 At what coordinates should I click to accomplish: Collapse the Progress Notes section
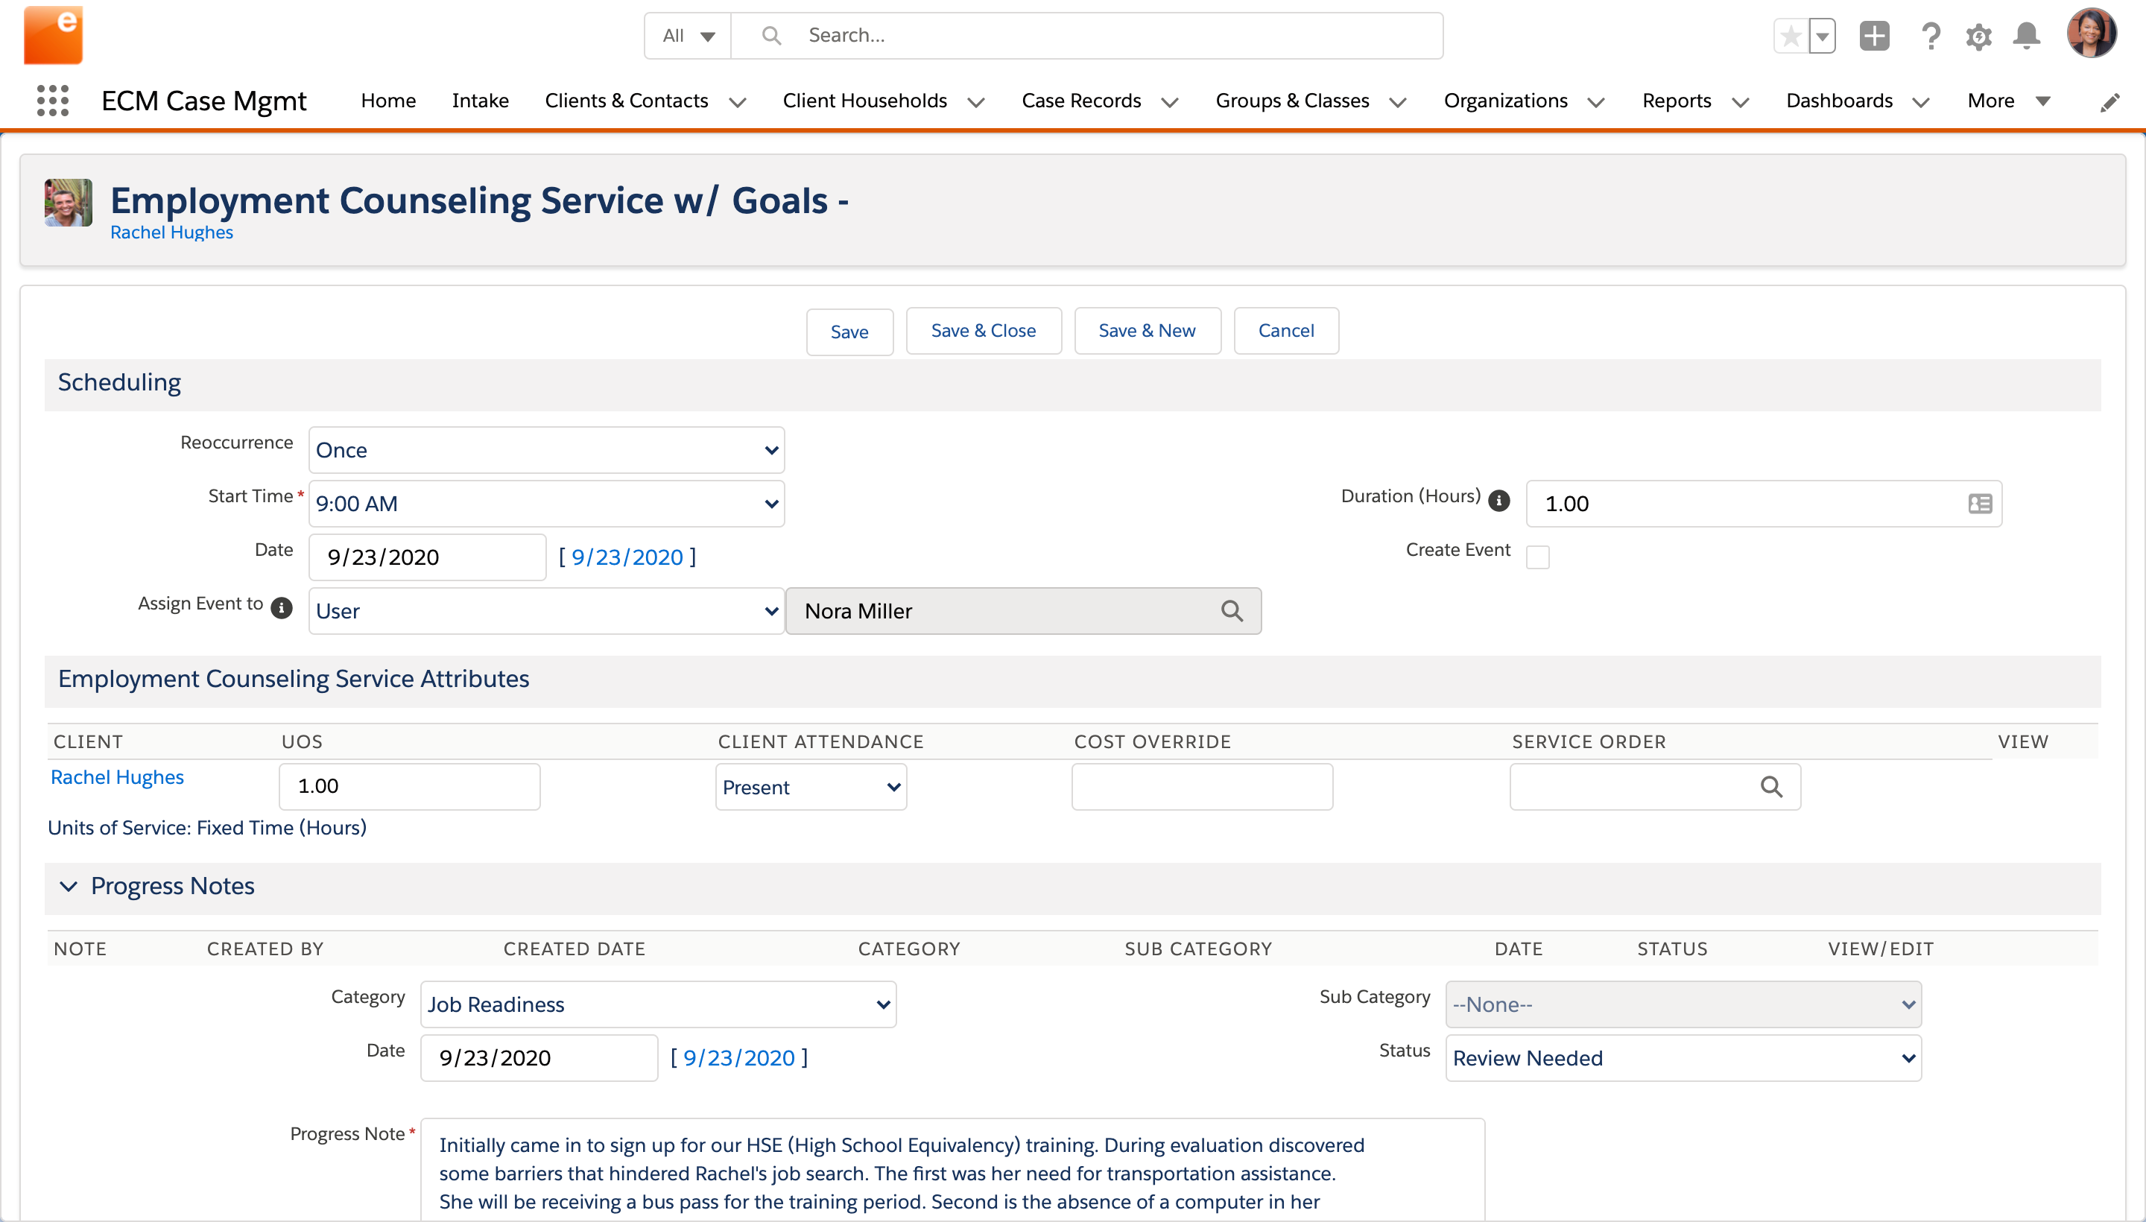69,886
